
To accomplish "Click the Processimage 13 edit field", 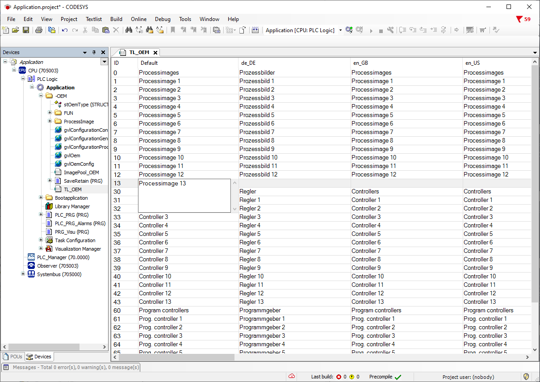I will [x=184, y=196].
